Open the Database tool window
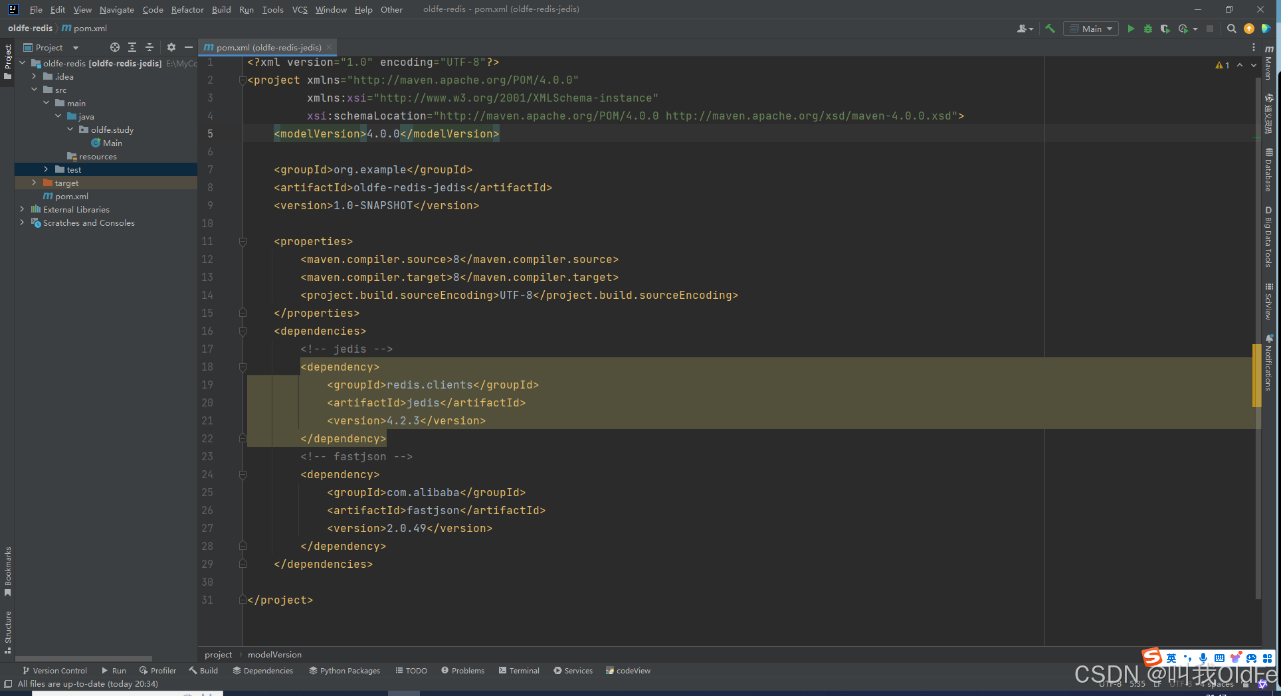This screenshot has height=696, width=1281. click(x=1269, y=170)
